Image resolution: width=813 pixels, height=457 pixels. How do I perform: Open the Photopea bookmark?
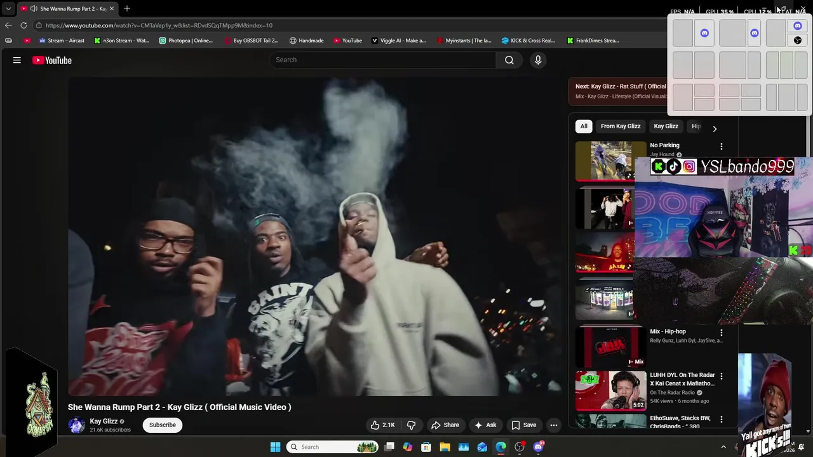[x=186, y=41]
